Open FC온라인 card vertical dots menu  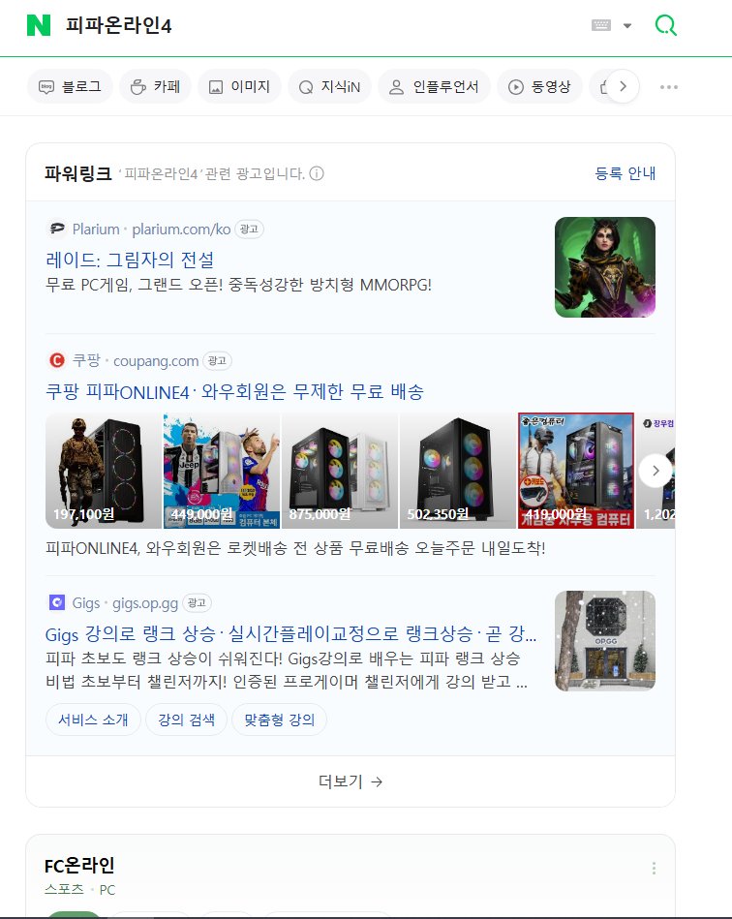[654, 868]
